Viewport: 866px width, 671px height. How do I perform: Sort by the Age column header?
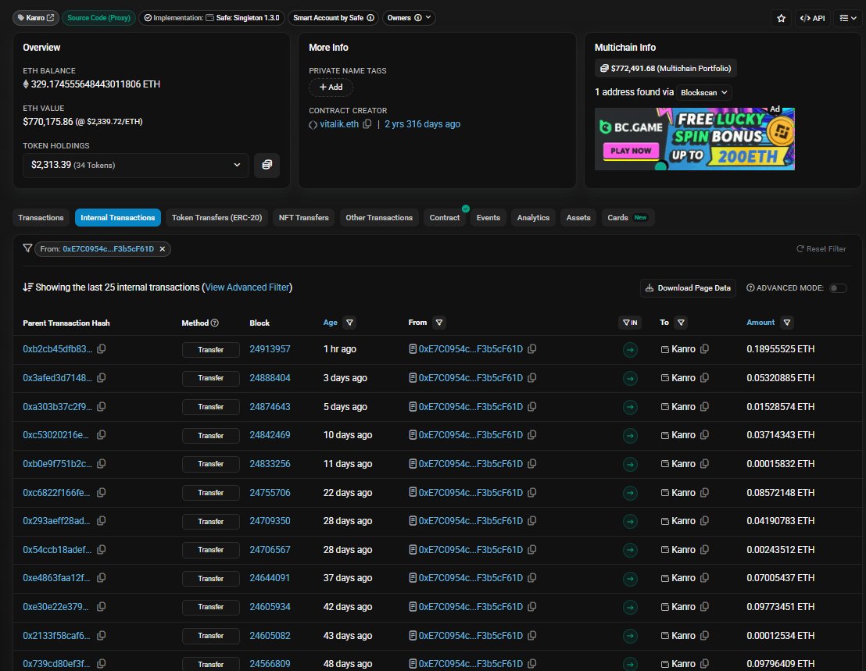(331, 323)
